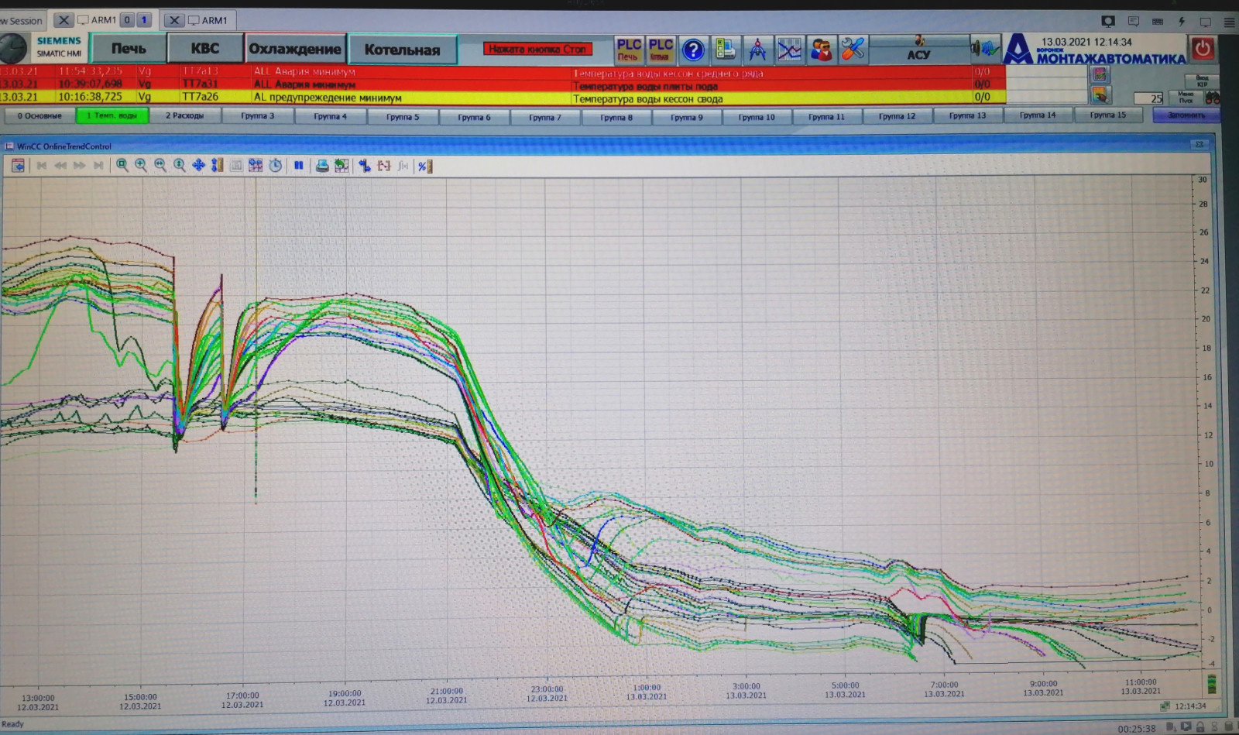
Task: Click the binoculars icon
Action: tap(1212, 98)
